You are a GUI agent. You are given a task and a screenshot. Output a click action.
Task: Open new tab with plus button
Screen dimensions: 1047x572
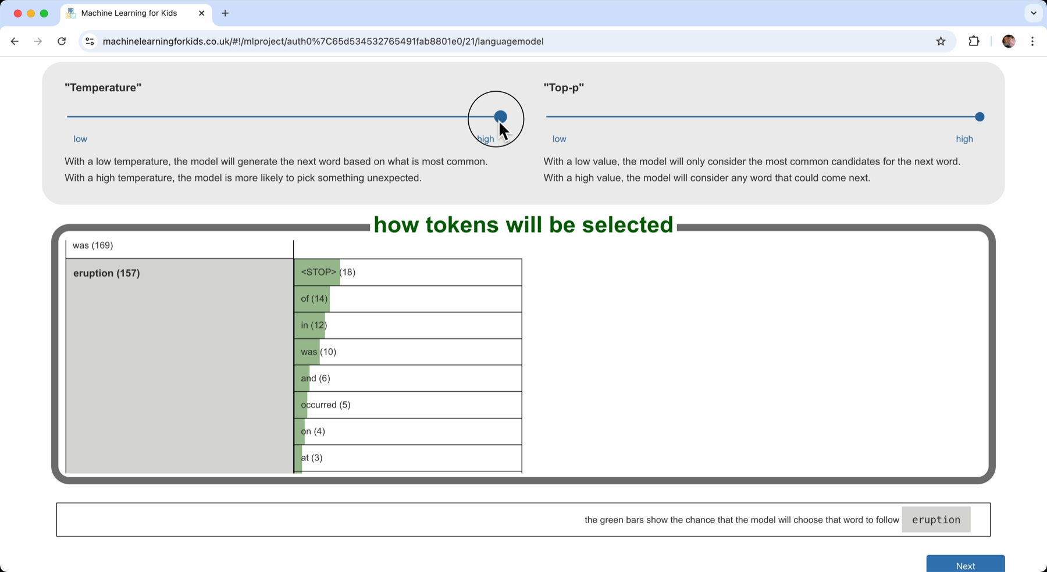(x=225, y=13)
